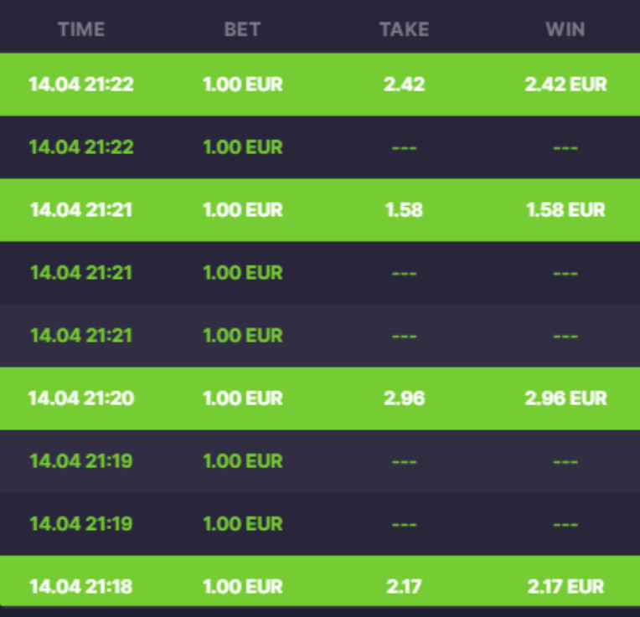This screenshot has height=617, width=640.
Task: Click the TIME column header
Action: [81, 29]
